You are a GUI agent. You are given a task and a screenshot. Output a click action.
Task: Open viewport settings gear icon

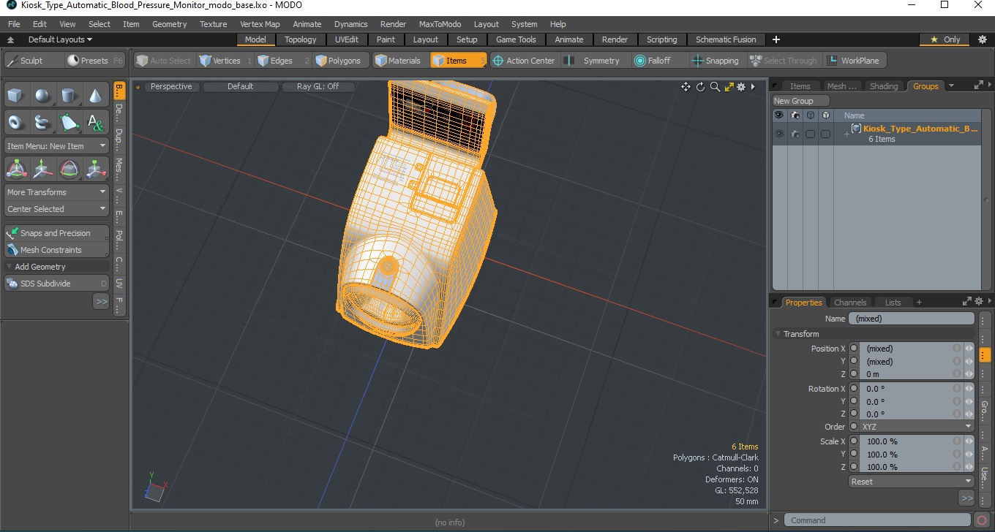[741, 87]
